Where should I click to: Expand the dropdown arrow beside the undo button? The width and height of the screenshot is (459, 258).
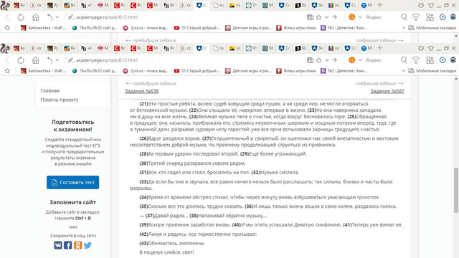(57, 60)
